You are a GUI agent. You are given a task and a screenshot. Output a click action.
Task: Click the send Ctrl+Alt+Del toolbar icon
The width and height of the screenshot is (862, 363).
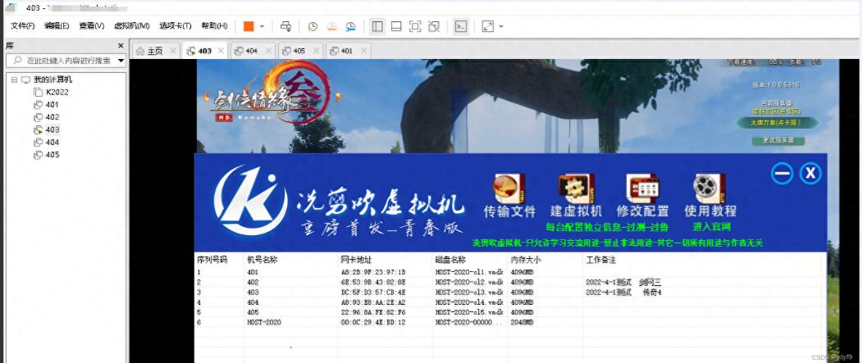tap(286, 26)
